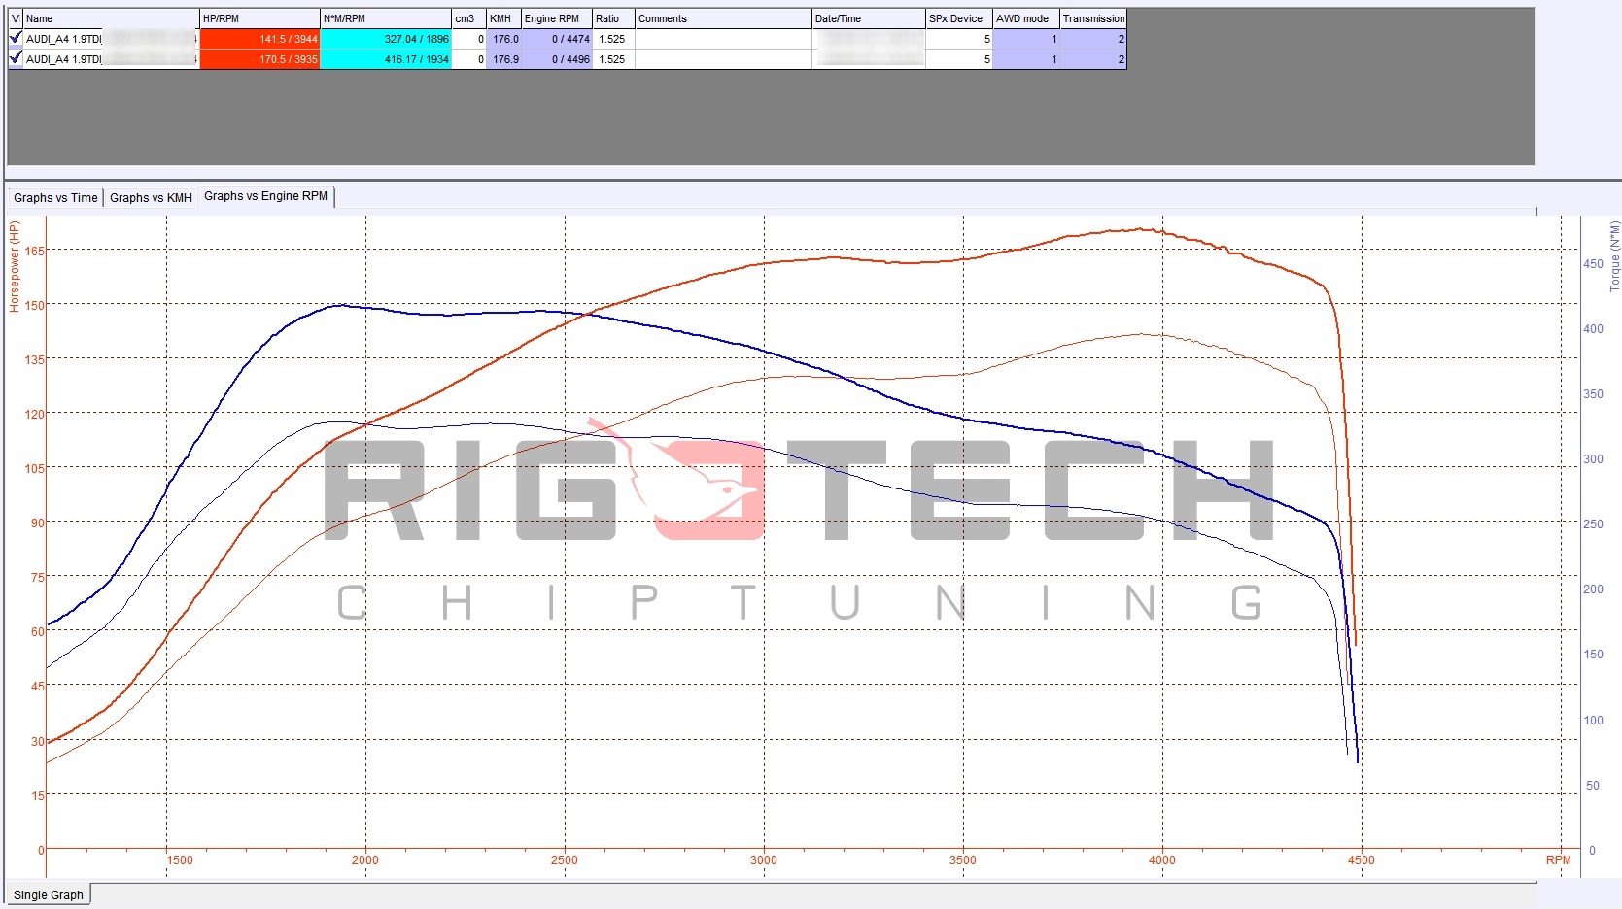The width and height of the screenshot is (1622, 909).
Task: Click the Name column header
Action: coord(111,18)
